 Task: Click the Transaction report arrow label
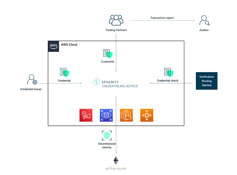coord(162,18)
